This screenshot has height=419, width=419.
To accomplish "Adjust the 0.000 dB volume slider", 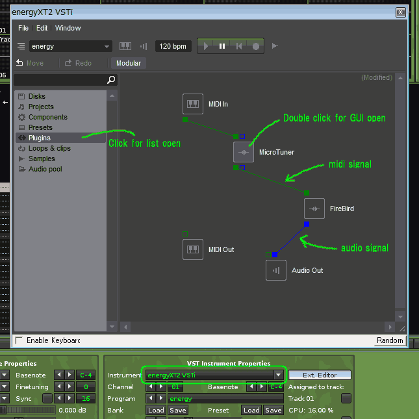I will click(x=28, y=410).
